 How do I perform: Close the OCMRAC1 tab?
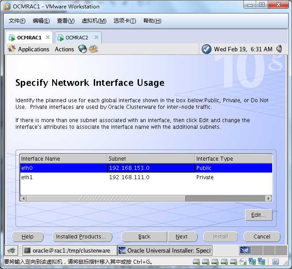pyautogui.click(x=48, y=37)
